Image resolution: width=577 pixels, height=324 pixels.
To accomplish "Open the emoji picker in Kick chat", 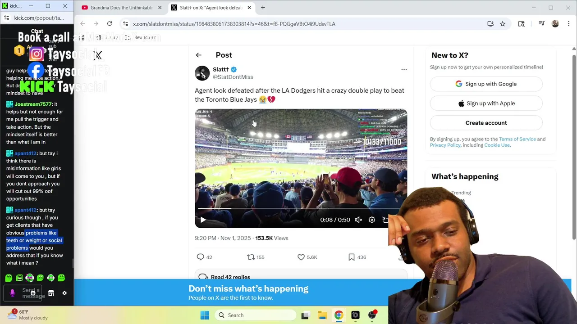I will (x=33, y=293).
